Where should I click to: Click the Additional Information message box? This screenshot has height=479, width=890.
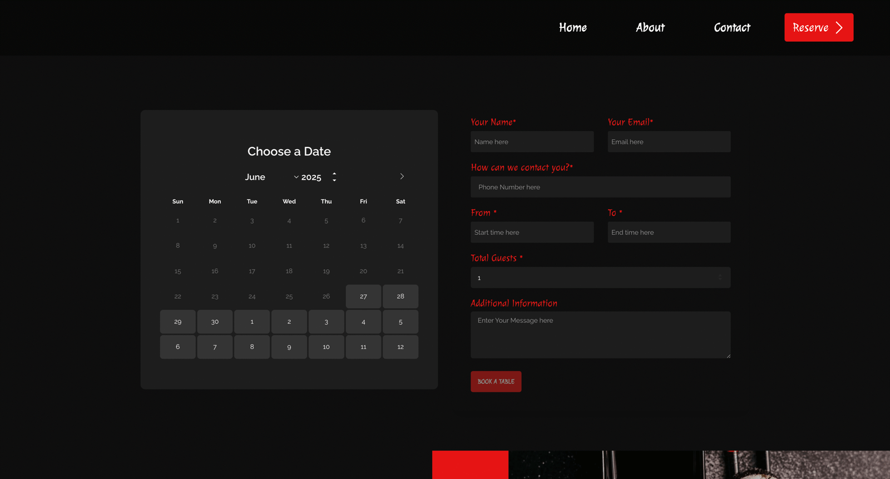[600, 334]
